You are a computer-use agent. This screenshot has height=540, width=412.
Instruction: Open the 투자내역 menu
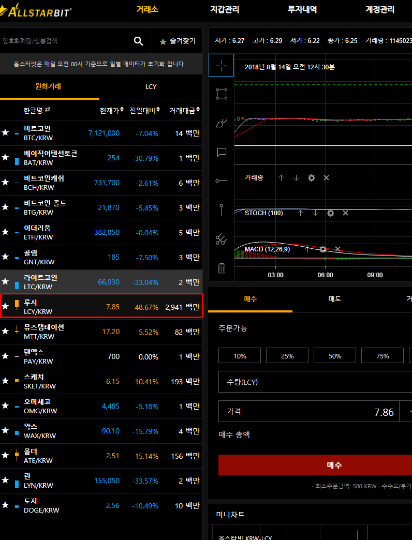302,10
